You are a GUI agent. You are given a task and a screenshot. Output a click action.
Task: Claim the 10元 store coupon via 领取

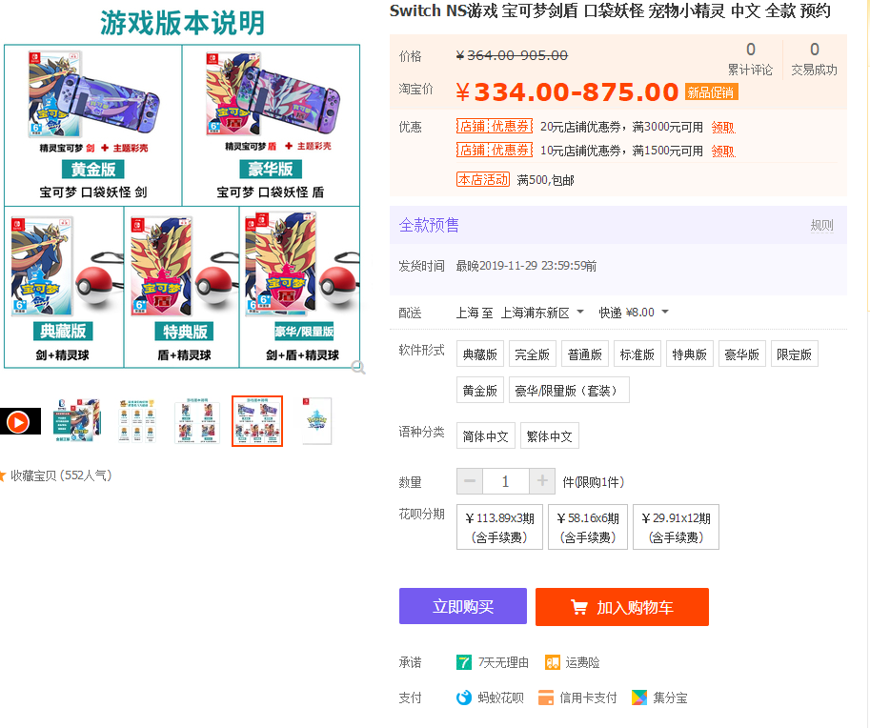pos(723,151)
